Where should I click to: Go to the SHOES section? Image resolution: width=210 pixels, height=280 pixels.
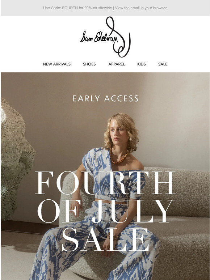89,64
